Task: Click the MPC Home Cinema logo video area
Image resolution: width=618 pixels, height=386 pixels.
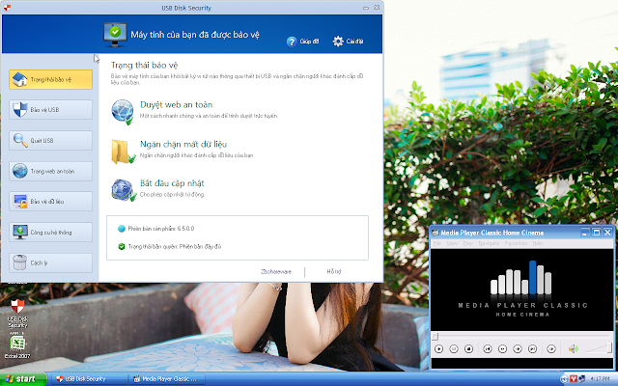Action: click(x=521, y=289)
